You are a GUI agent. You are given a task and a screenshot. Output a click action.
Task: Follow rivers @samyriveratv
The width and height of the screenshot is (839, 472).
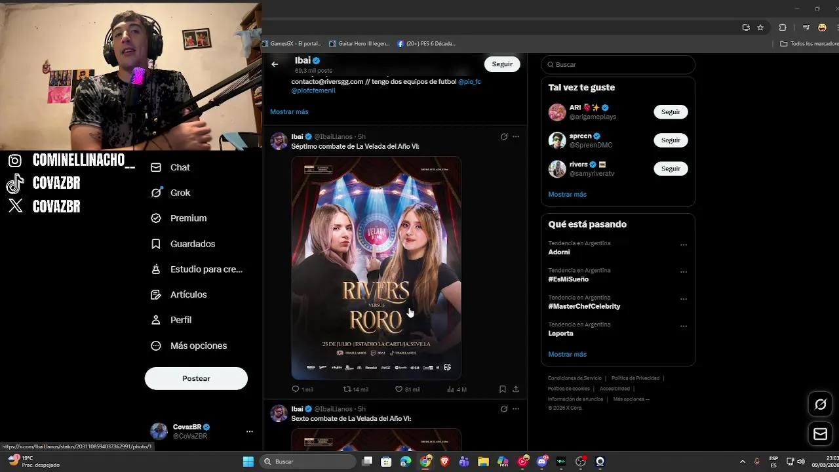coord(671,168)
